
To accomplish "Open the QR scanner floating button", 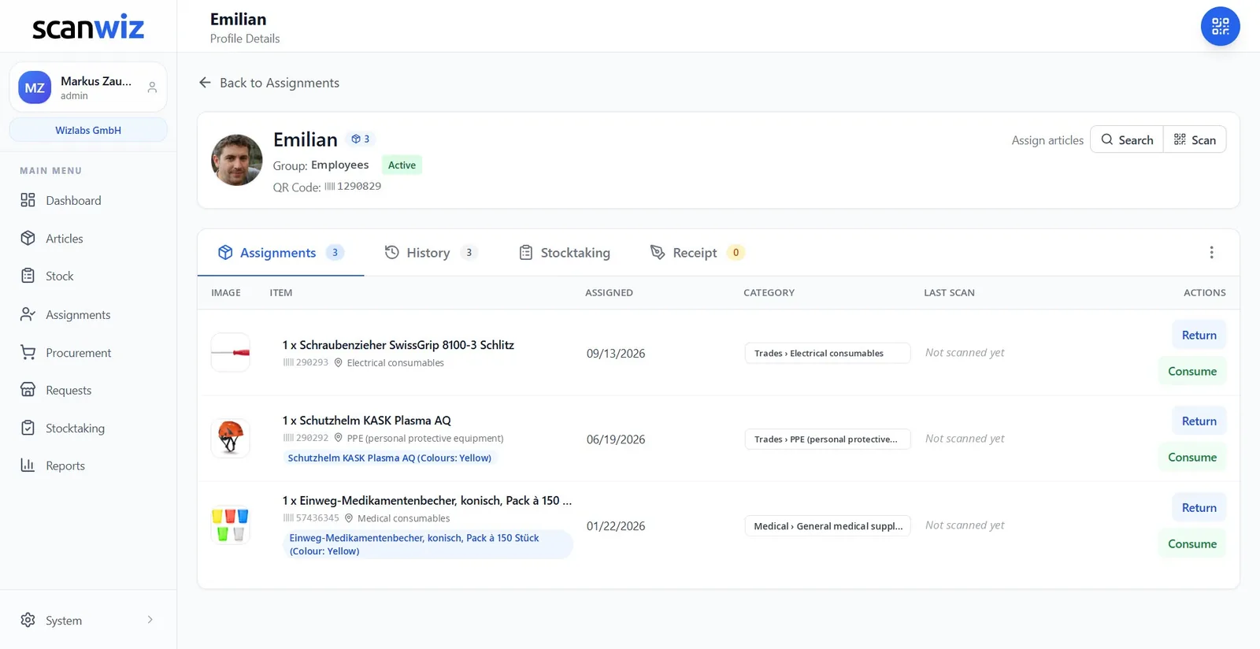I will coord(1220,26).
